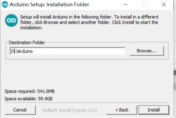Go to the previous step with < Back
This screenshot has width=176, height=118.
(122, 110)
